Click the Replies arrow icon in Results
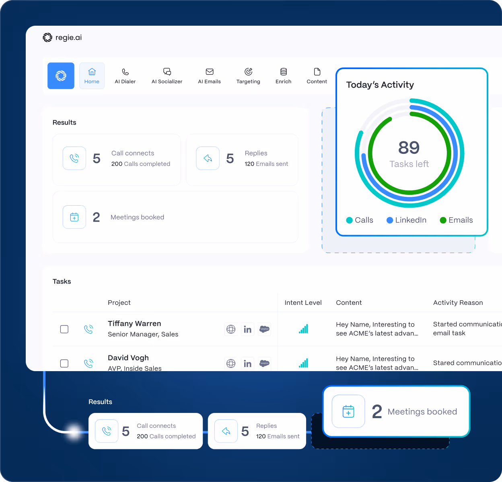Screen dimensions: 502x482 coord(208,158)
